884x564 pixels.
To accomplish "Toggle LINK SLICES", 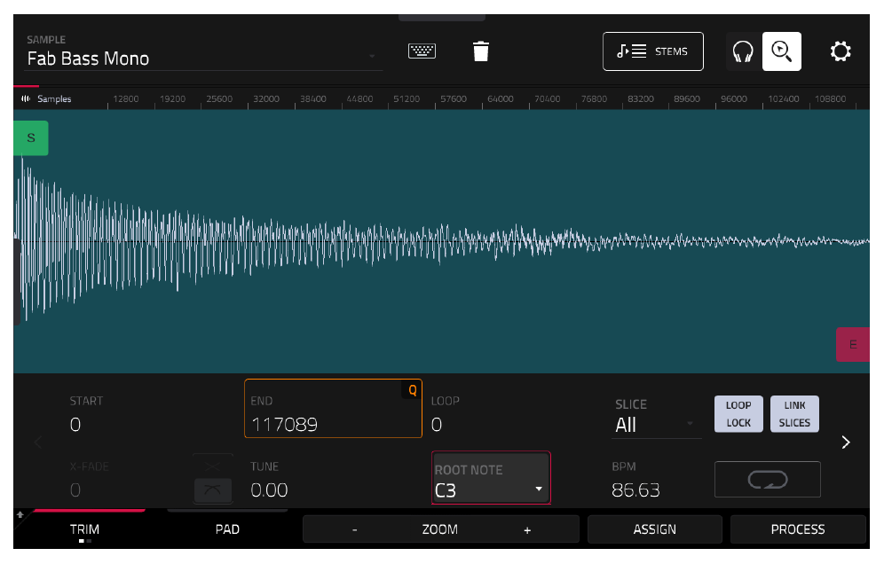I will (794, 414).
